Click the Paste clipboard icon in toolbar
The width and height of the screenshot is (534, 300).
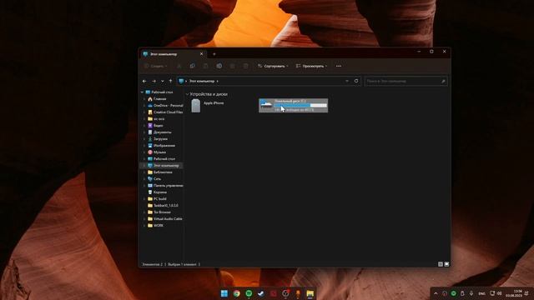pyautogui.click(x=206, y=66)
